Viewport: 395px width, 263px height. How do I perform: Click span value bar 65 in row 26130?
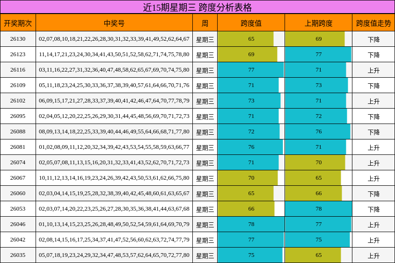point(246,39)
